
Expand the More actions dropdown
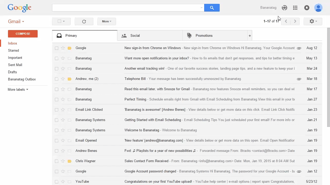[106, 22]
